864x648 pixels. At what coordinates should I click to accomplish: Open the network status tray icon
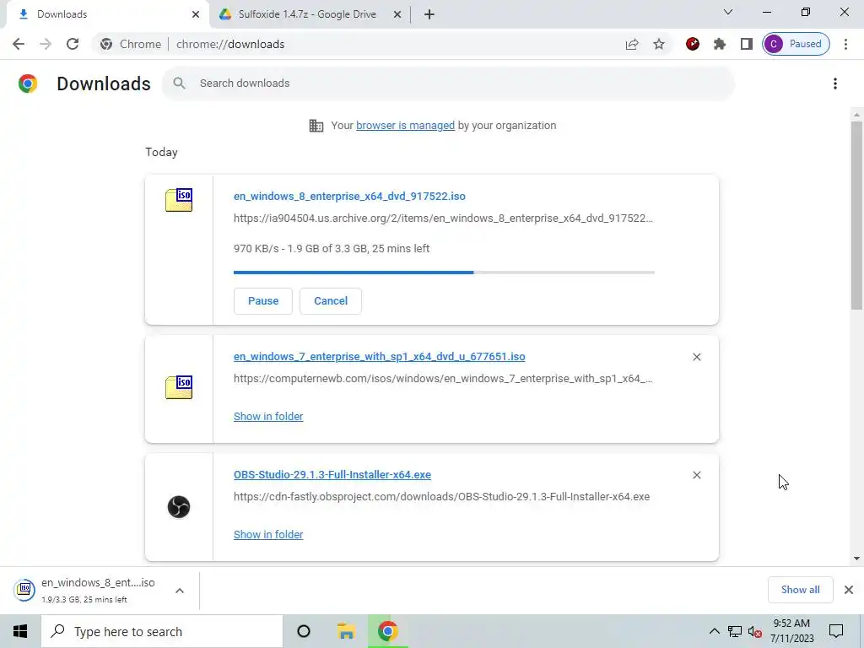[735, 631]
